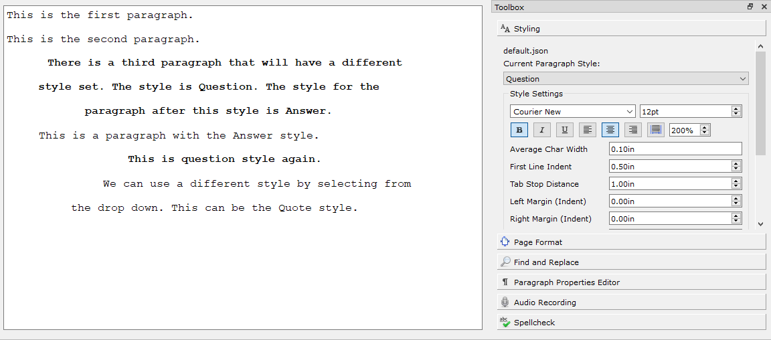
Task: Click the Styling font-size icon
Action: 505,28
